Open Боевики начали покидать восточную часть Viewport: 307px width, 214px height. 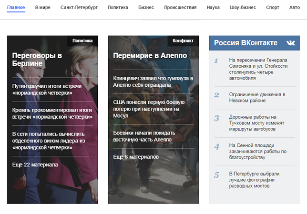click(x=144, y=136)
